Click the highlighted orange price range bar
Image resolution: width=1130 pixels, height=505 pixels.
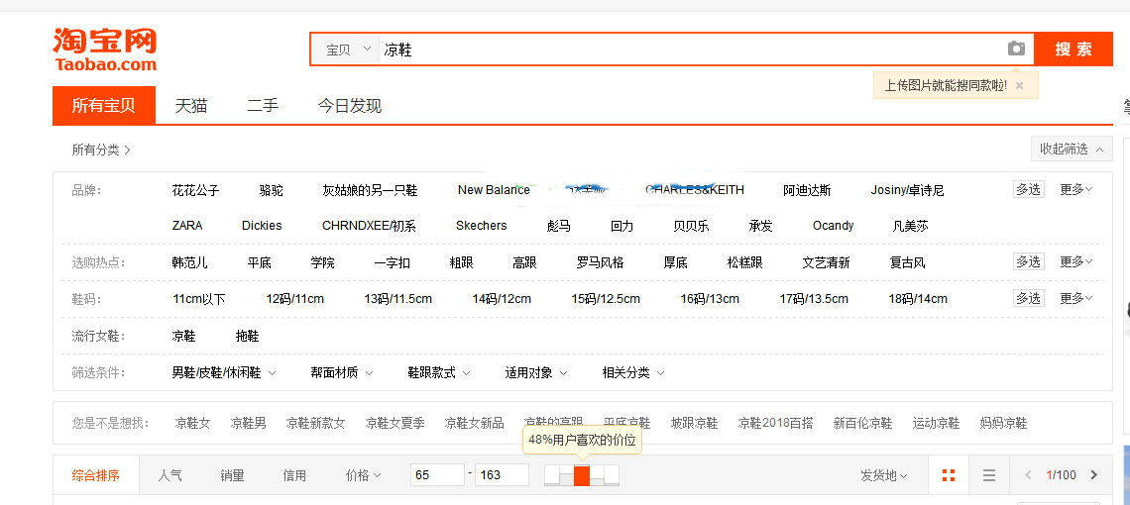582,475
